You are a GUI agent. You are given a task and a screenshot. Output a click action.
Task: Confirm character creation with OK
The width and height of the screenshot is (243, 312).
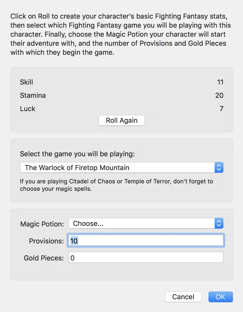(x=220, y=297)
